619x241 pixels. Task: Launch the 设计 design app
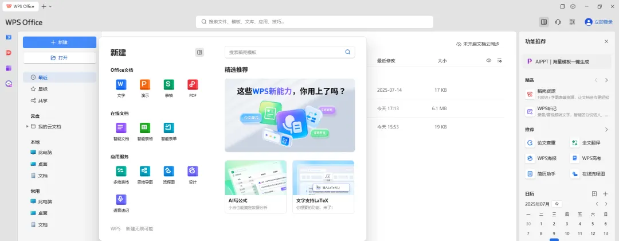[x=193, y=175]
